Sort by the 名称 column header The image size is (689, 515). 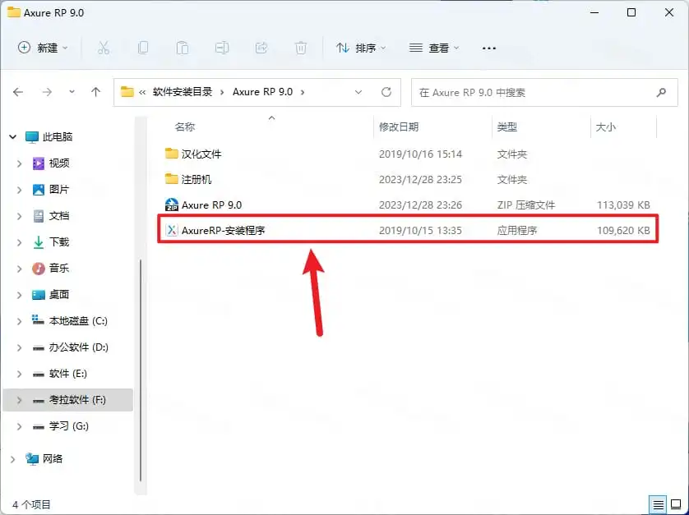pyautogui.click(x=184, y=127)
